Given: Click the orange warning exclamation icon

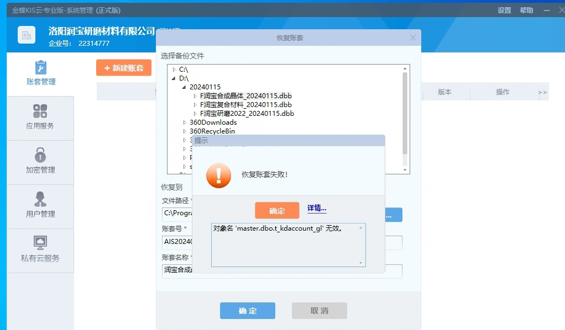Looking at the screenshot, I should point(218,175).
